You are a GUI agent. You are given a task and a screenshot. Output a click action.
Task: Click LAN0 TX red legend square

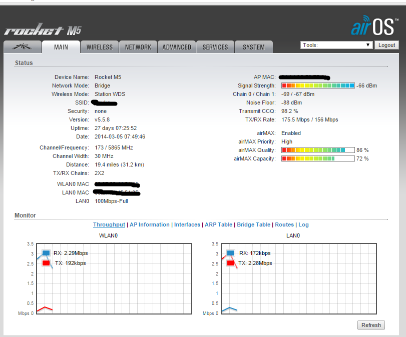[230, 263]
